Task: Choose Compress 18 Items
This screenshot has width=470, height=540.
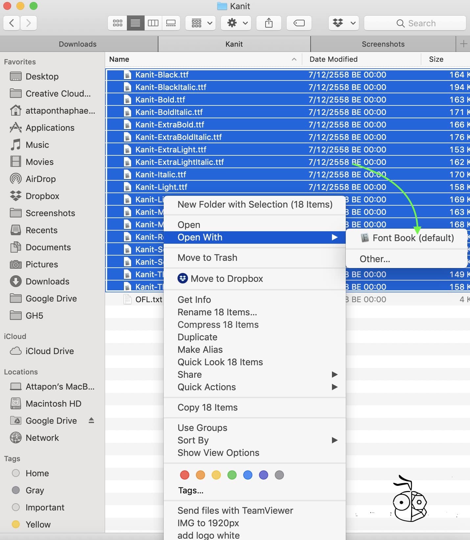Action: [255, 325]
